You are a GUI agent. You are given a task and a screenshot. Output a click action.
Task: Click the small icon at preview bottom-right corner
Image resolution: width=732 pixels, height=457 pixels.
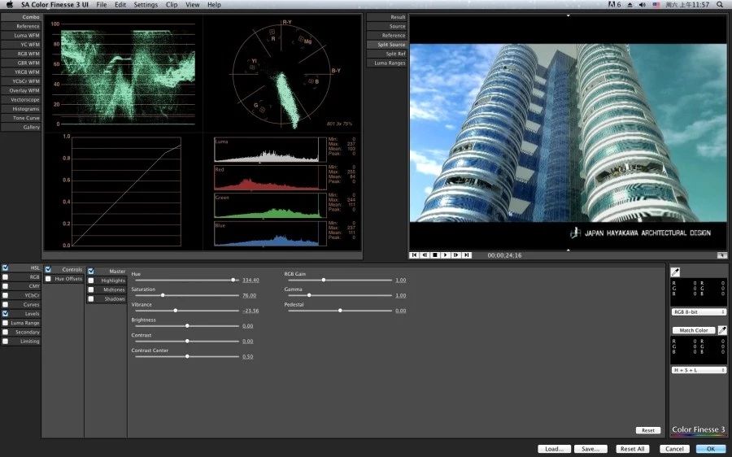coord(721,255)
